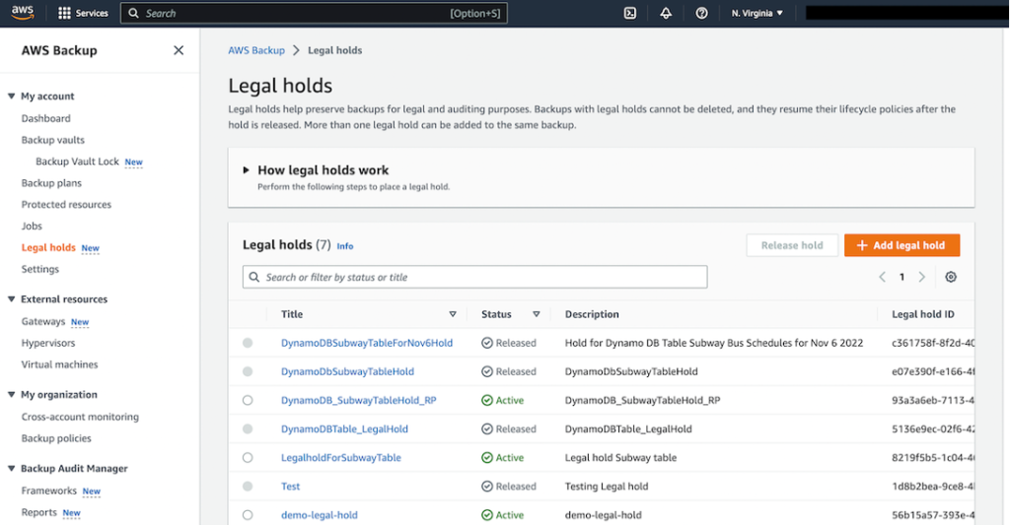Viewport: 1010px width, 525px height.
Task: Open DynamoDBTable_LegalHold legal hold
Action: (344, 428)
